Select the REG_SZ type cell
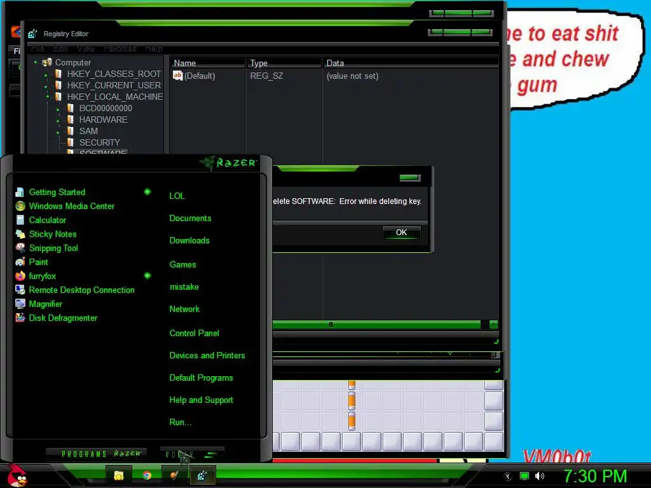This screenshot has width=651, height=488. pyautogui.click(x=266, y=76)
